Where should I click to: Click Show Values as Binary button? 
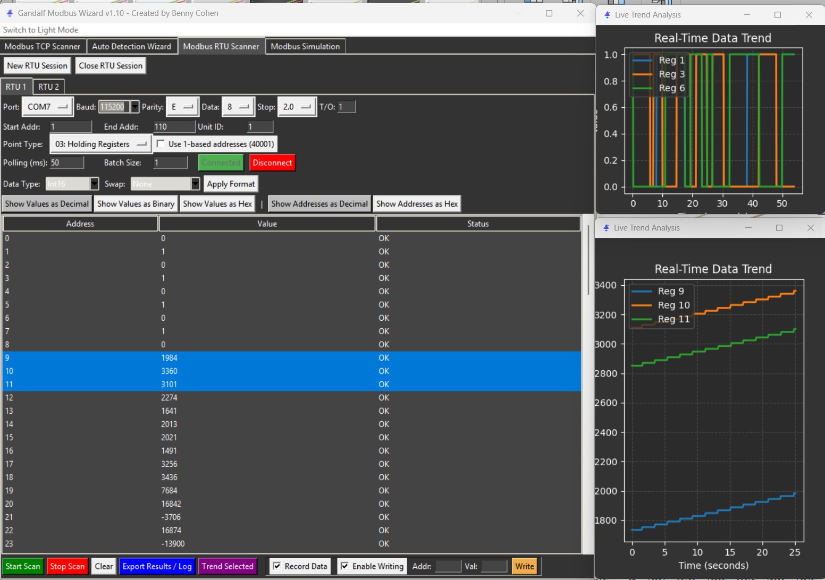[x=136, y=204]
